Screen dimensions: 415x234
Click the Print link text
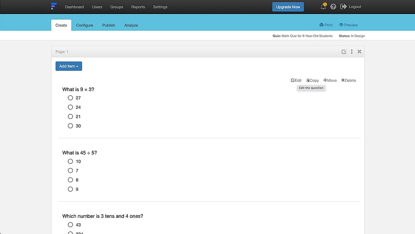point(328,25)
